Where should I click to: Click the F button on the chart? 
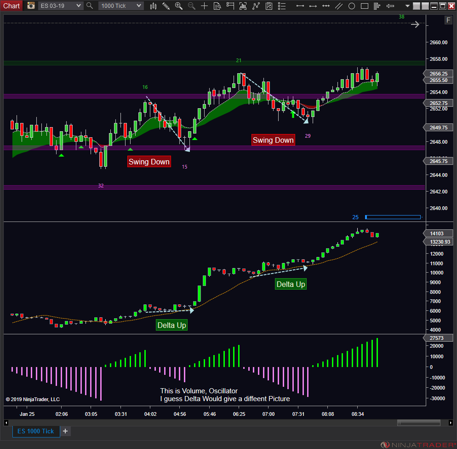pyautogui.click(x=448, y=20)
